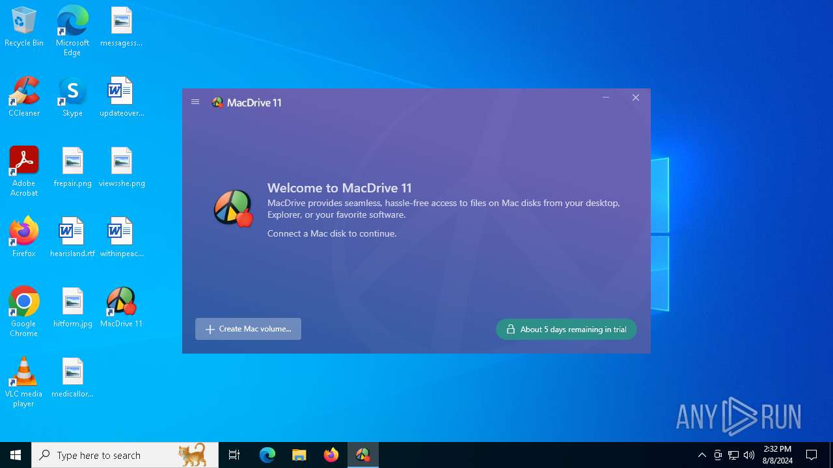833x468 pixels.
Task: Click the taskbar clock showing 2:32 PM
Action: pyautogui.click(x=777, y=455)
